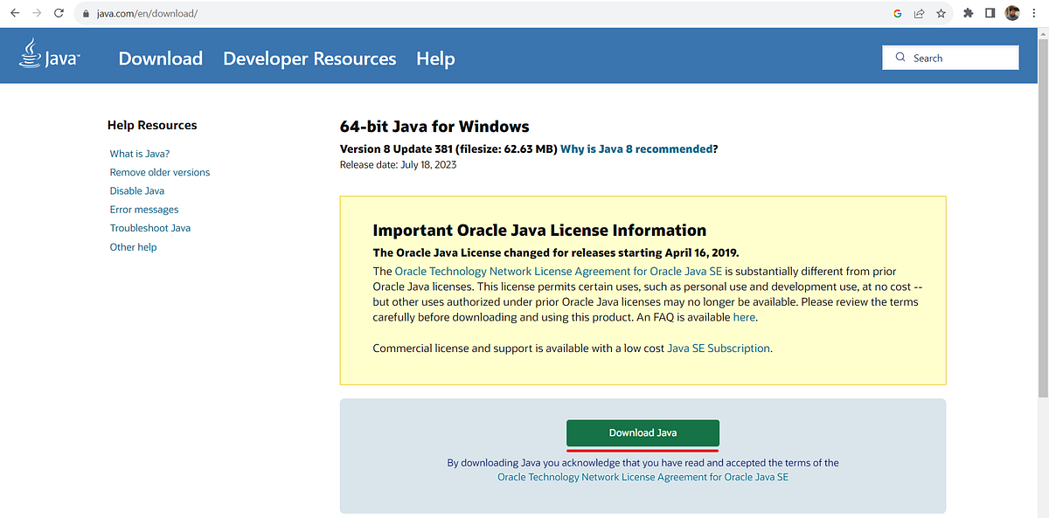Bookmark the page with the star icon
The width and height of the screenshot is (1049, 518).
(x=941, y=13)
